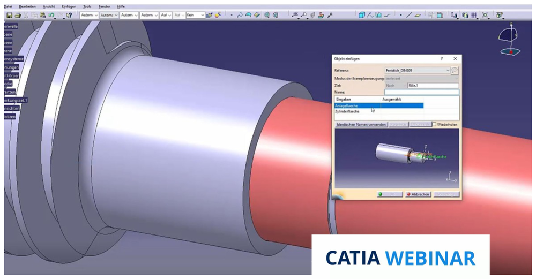
Task: Open the third Autom. dropdown in toolbar
Action: tap(129, 16)
